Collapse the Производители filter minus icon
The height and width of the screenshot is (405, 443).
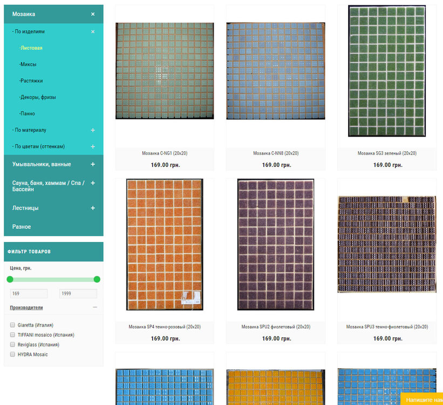[x=95, y=307]
